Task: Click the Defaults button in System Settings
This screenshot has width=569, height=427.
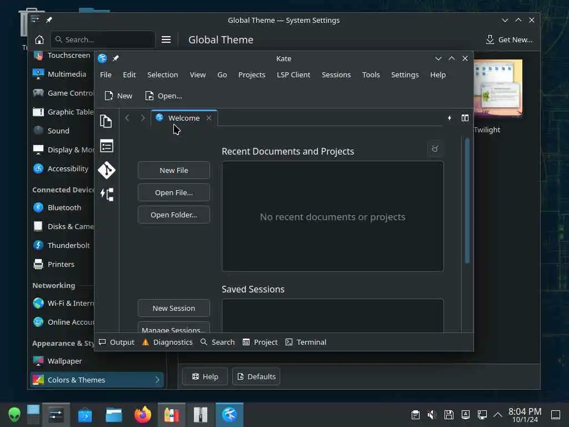Action: point(256,376)
